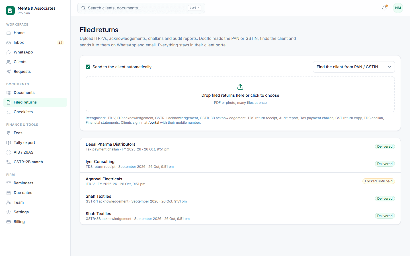Click the WhatsApp chat bubble icon
This screenshot has height=256, width=410.
pyautogui.click(x=9, y=52)
